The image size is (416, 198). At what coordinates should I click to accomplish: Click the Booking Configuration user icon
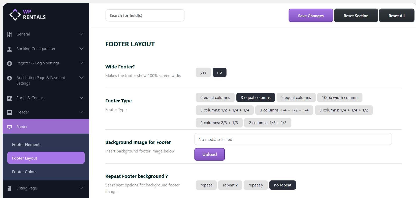pos(10,49)
